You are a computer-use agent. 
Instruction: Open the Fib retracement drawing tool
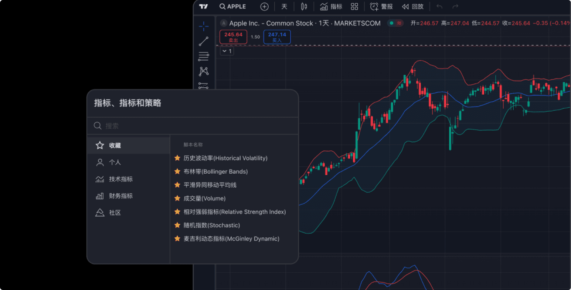tap(204, 56)
